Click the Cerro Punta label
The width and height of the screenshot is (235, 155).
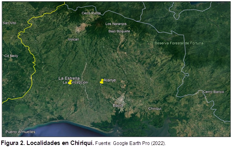tap(91, 13)
